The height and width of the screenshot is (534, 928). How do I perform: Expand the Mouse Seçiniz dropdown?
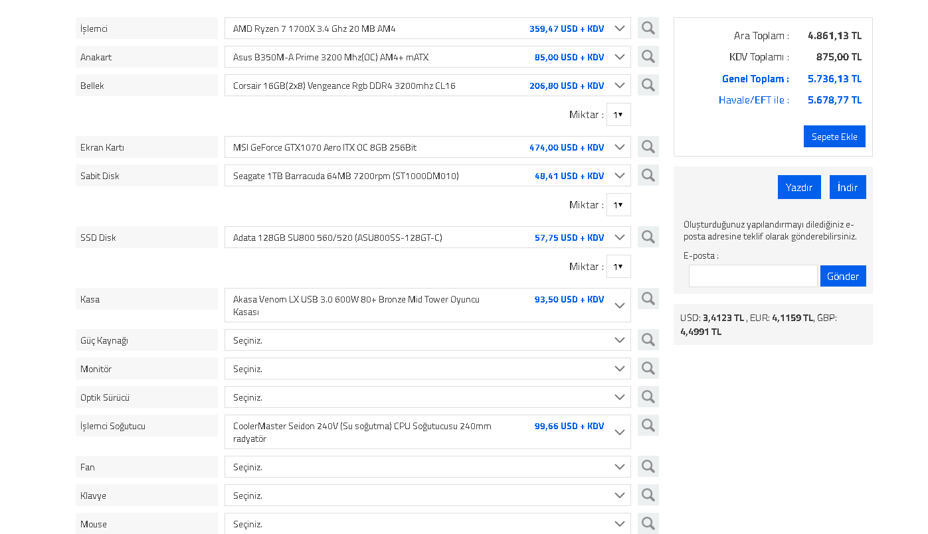[x=428, y=523]
